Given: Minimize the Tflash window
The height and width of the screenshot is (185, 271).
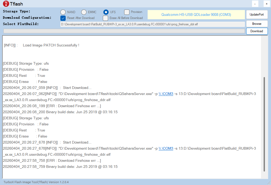Looking at the screenshot, I should (255, 4).
